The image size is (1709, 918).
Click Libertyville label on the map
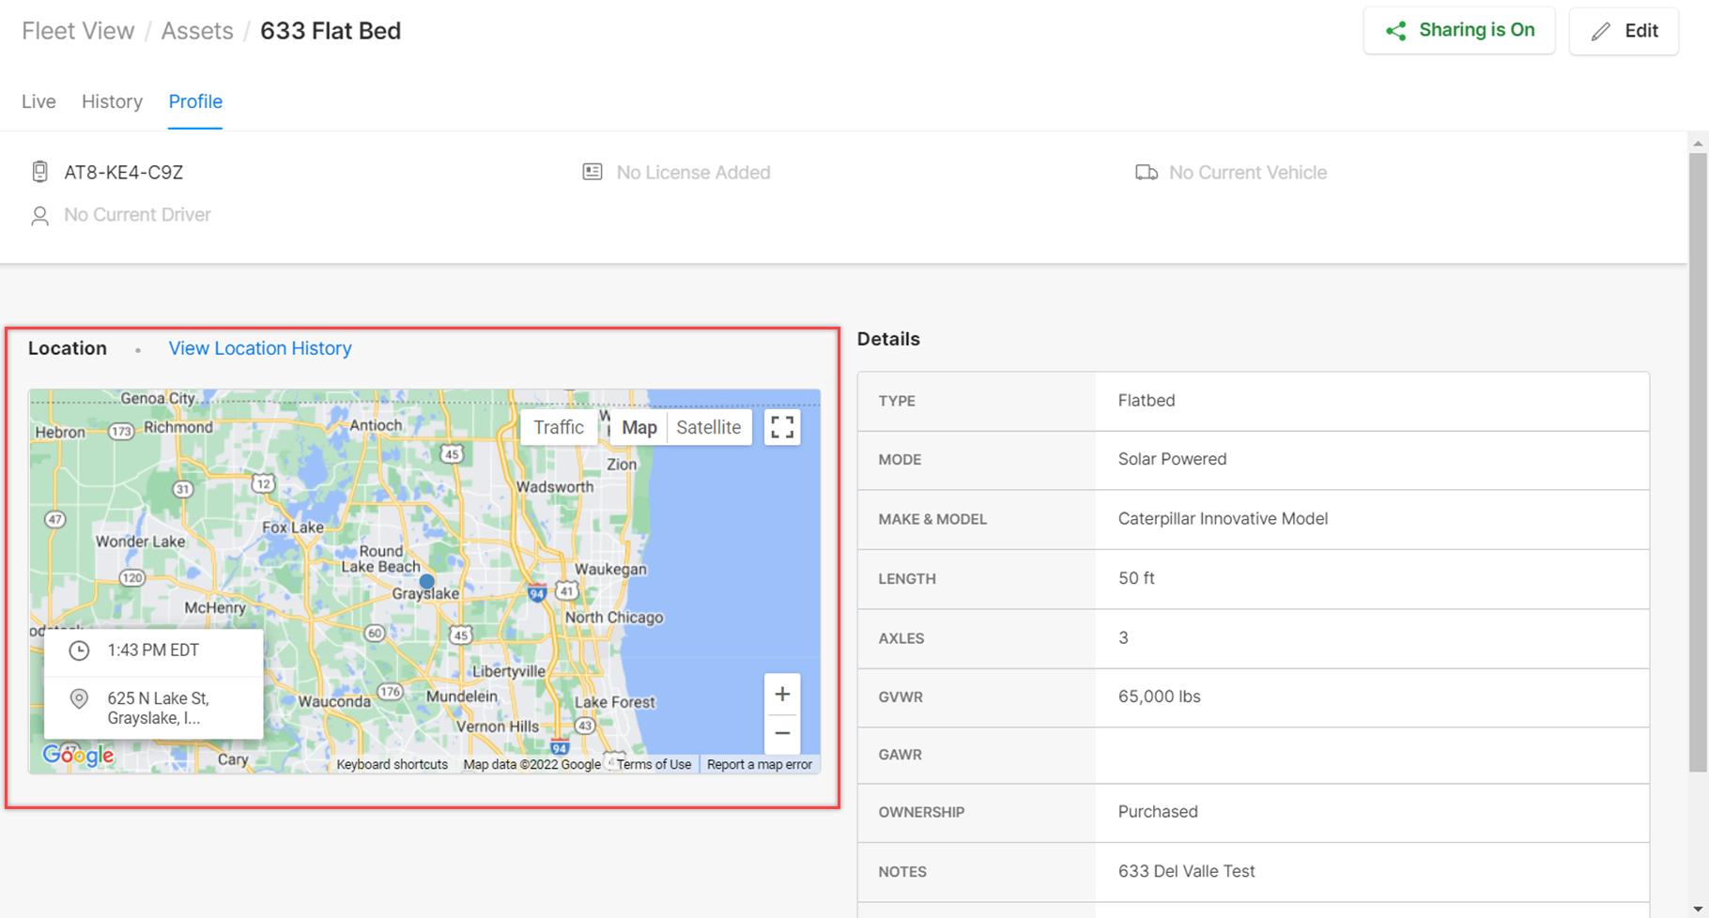click(x=508, y=671)
